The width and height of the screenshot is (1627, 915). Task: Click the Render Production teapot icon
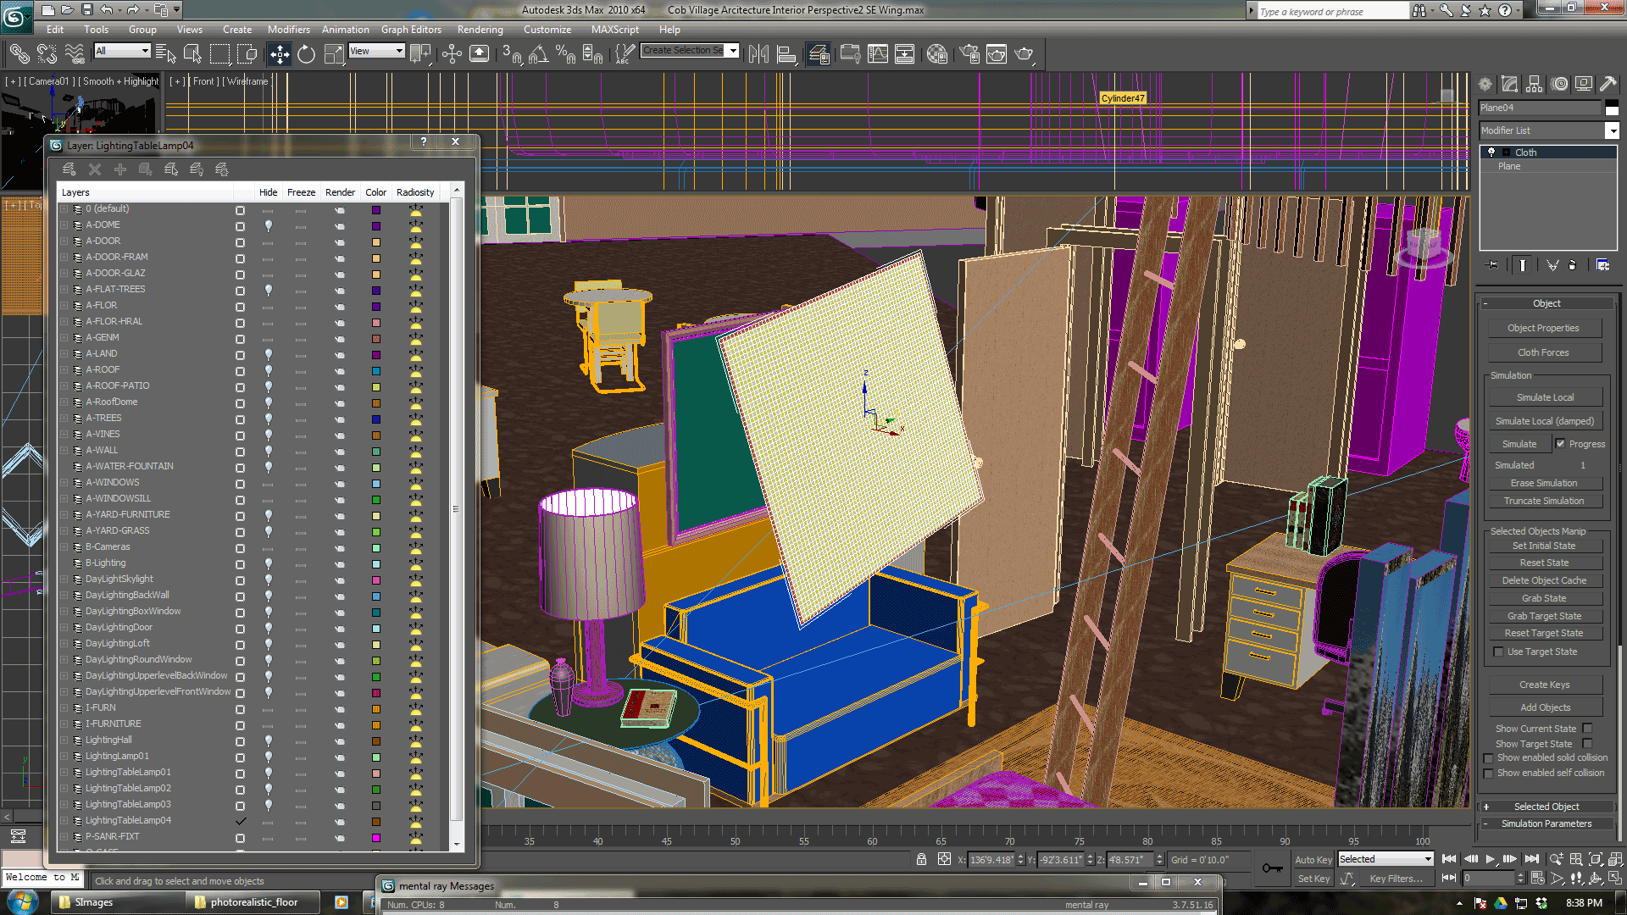pyautogui.click(x=1024, y=54)
